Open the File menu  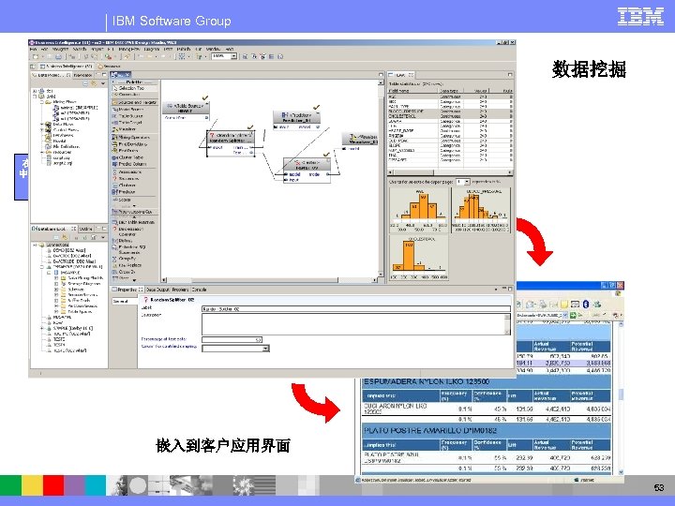pos(33,50)
